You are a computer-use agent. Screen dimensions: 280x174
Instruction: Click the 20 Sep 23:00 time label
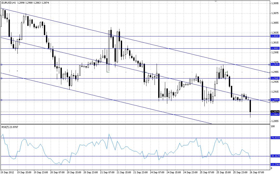click(x=91, y=172)
